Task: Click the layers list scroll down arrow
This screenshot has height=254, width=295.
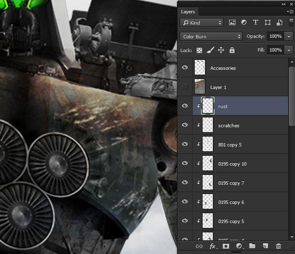Action: [292, 237]
